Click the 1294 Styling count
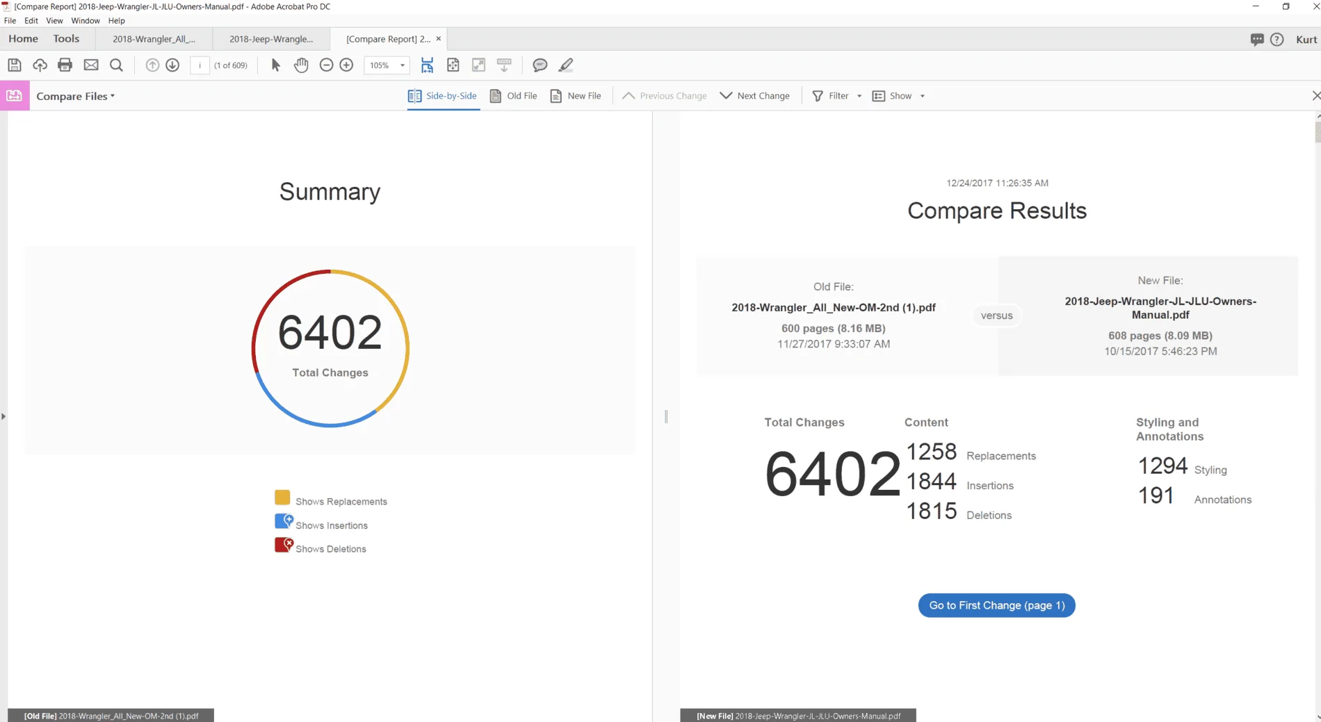 [x=1162, y=466]
